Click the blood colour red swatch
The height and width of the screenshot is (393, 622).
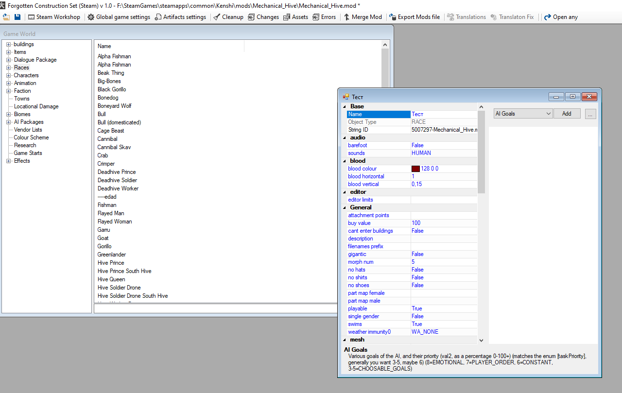click(x=415, y=169)
